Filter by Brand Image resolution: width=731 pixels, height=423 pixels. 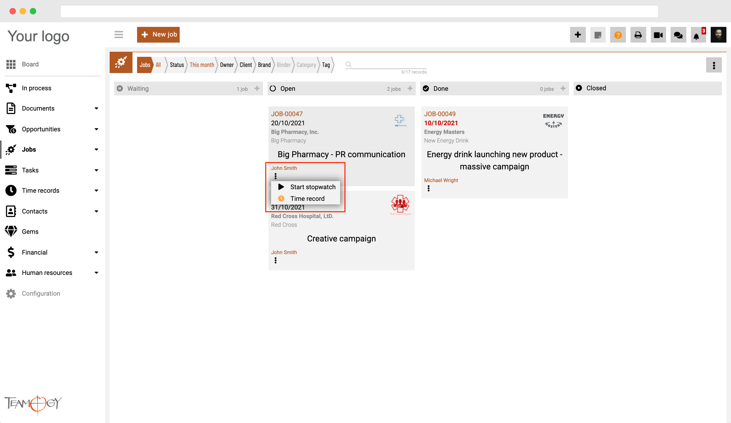[x=264, y=65]
